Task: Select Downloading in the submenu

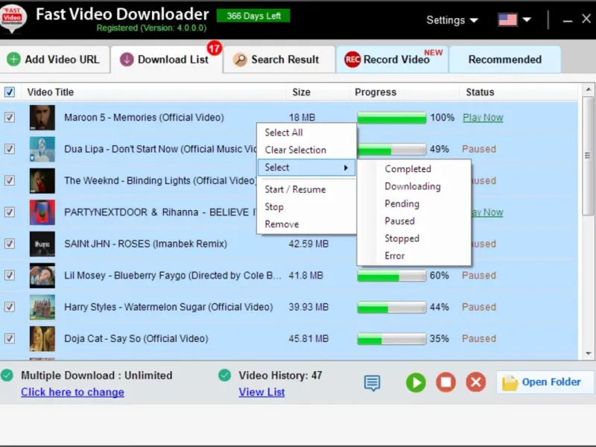Action: tap(414, 186)
